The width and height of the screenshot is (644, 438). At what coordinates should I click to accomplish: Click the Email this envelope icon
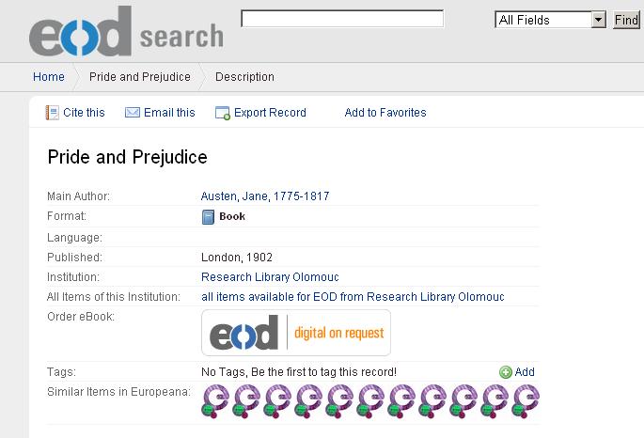[133, 113]
